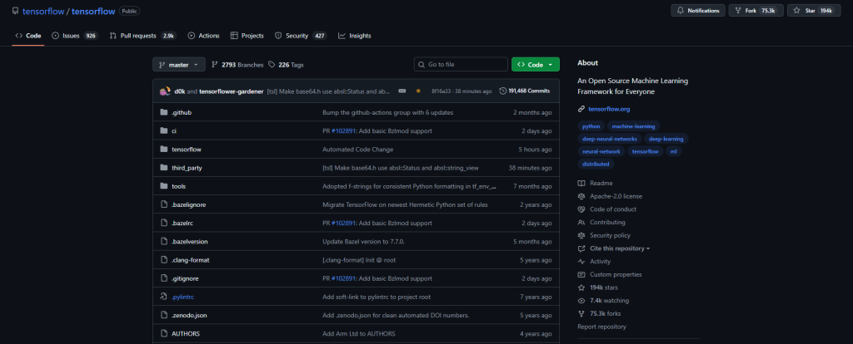Click the Report repository link
853x344 pixels.
point(601,327)
